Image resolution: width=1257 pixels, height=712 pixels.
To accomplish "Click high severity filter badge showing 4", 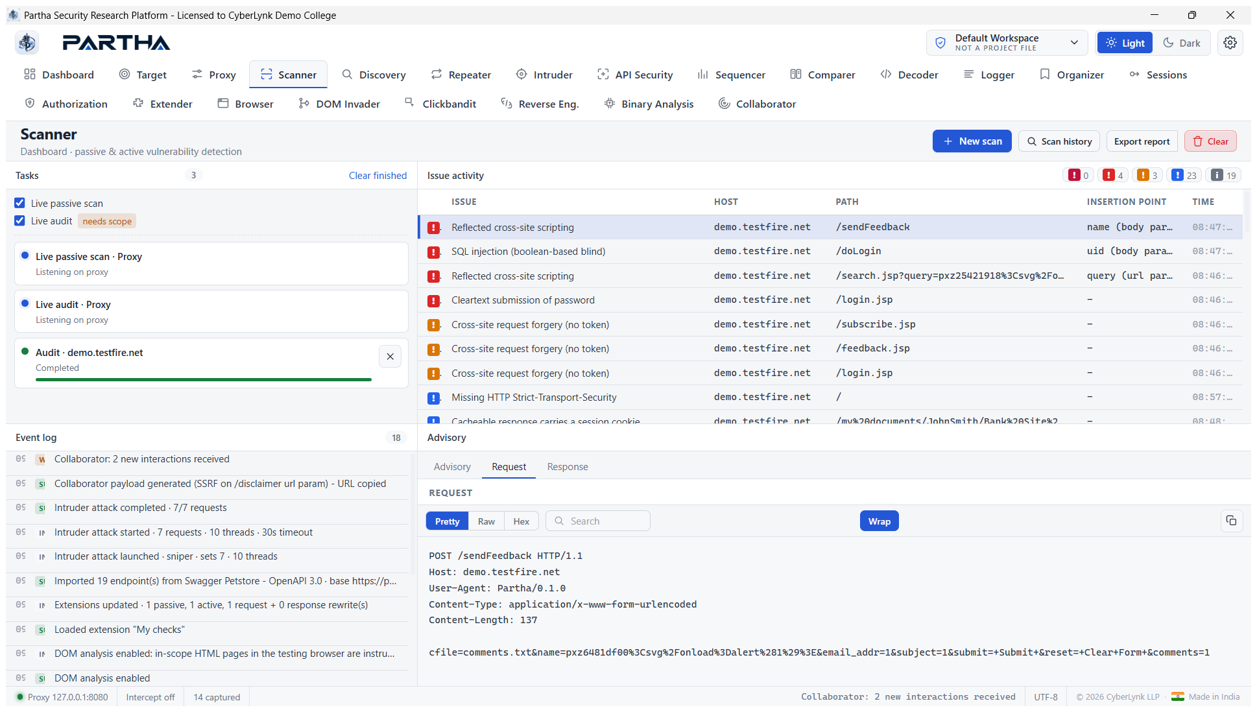I will (1113, 175).
